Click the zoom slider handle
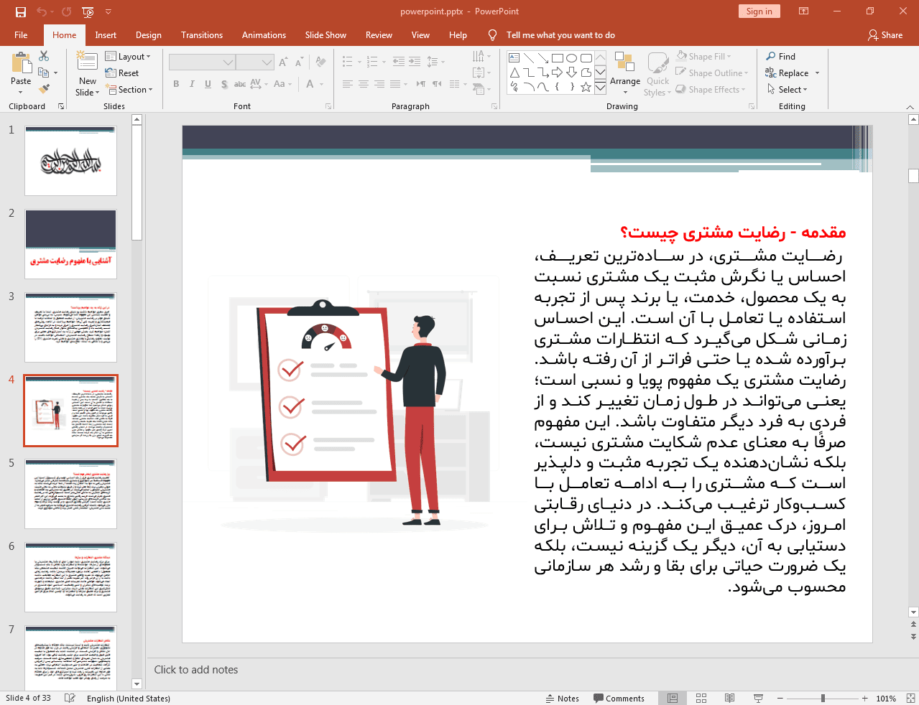 (x=823, y=698)
